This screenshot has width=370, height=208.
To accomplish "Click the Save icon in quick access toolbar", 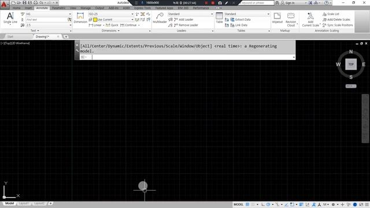I will tap(24, 3).
